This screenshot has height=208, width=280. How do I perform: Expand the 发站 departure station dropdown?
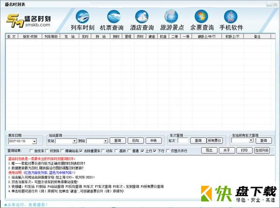point(75,141)
